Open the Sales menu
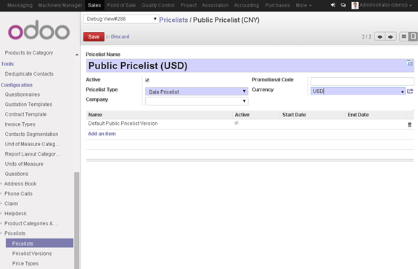Screen dimensions: 418x269 (x=94, y=5)
